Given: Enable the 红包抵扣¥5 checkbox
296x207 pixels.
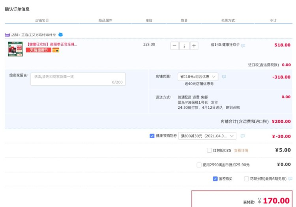Looking at the screenshot, I should coord(210,150).
